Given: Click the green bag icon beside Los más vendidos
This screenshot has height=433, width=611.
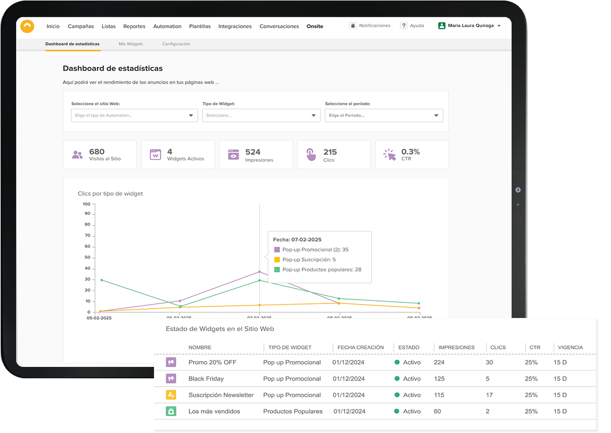Looking at the screenshot, I should [x=171, y=411].
